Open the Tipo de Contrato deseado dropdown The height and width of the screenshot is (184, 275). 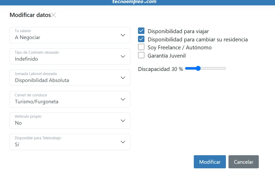(x=70, y=57)
